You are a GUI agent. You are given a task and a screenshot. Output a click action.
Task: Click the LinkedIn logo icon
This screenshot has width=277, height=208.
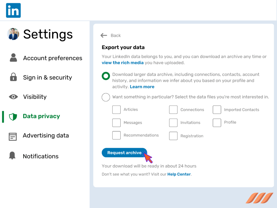pos(13,10)
